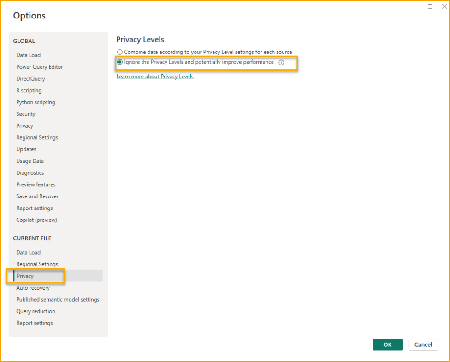Open Python scripting settings
The image size is (450, 362).
pyautogui.click(x=36, y=102)
